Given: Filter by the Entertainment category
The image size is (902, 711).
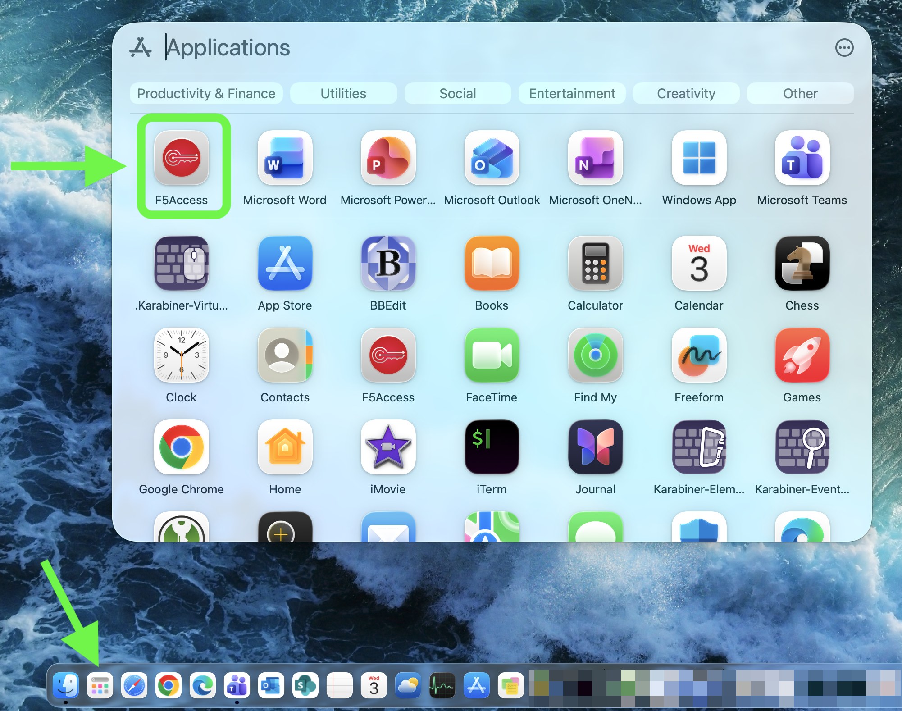Looking at the screenshot, I should click(x=572, y=93).
